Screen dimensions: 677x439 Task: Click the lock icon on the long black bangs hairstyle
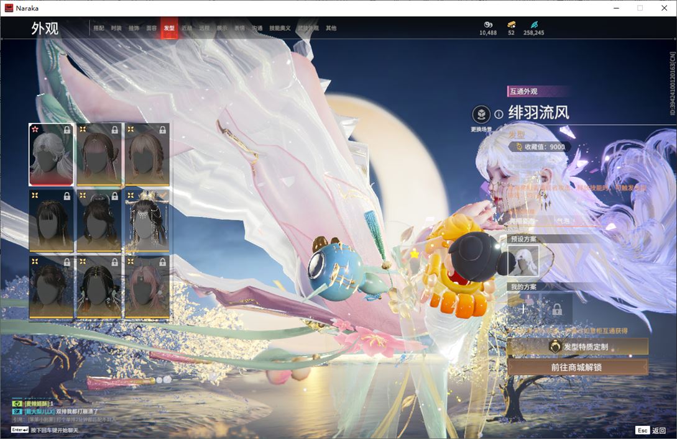tap(67, 196)
